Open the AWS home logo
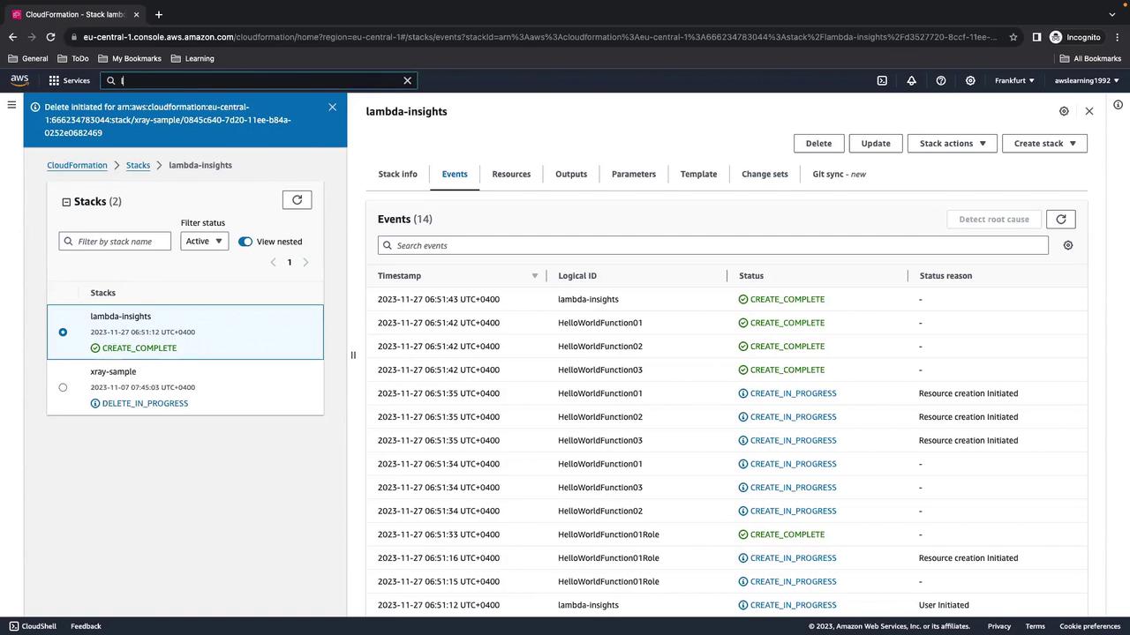Screen dimensions: 1130x635 (19, 80)
